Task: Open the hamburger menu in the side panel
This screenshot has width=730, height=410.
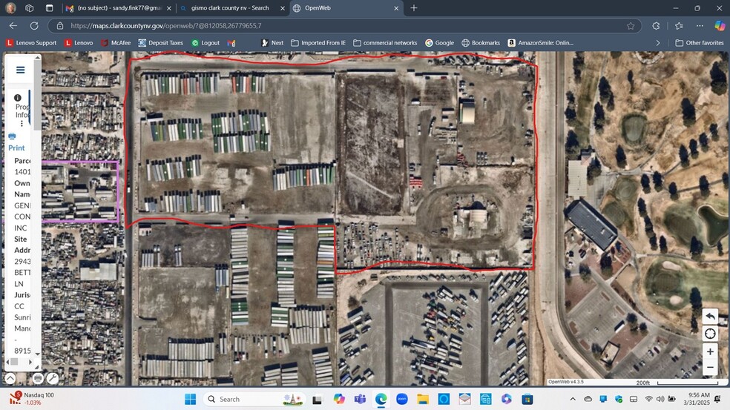Action: (20, 70)
